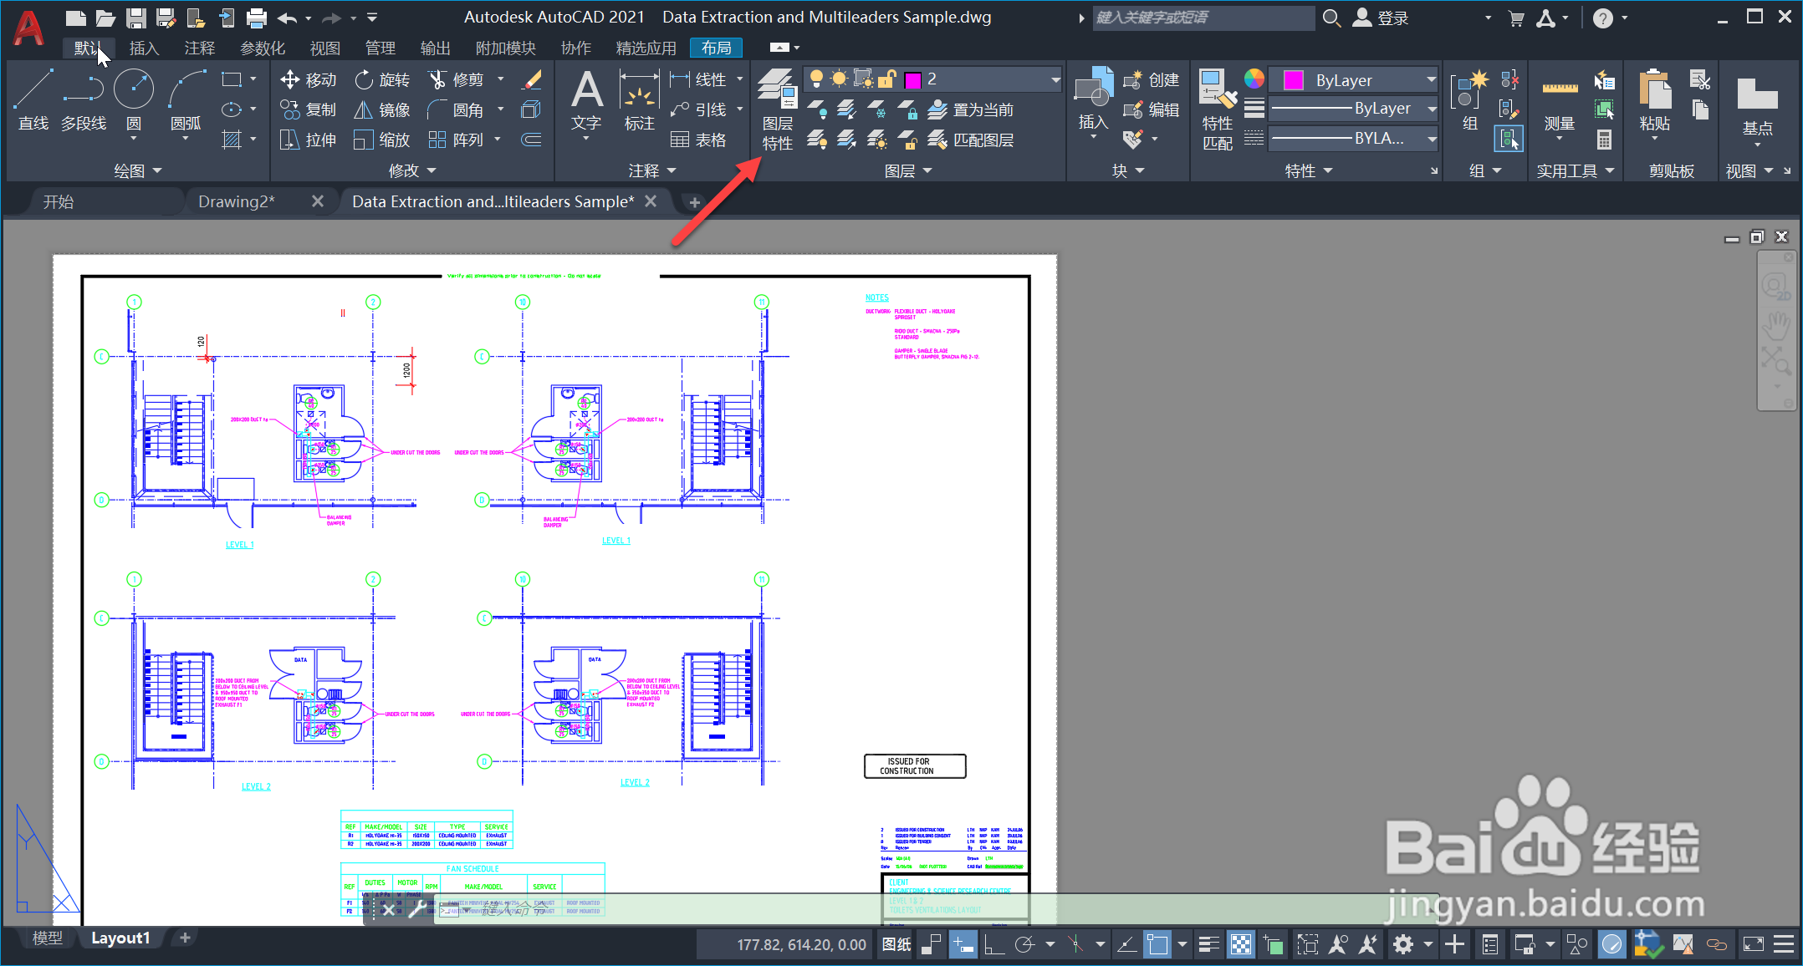Click the erase pencil icon in Modify panel
Screen dimensions: 1803x966
click(x=532, y=79)
